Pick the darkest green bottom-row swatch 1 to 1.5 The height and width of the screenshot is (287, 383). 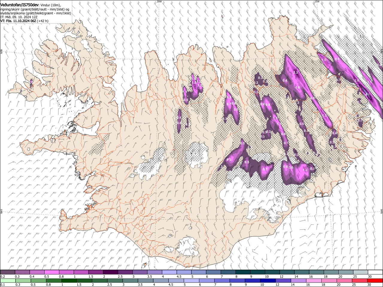tap(69, 280)
